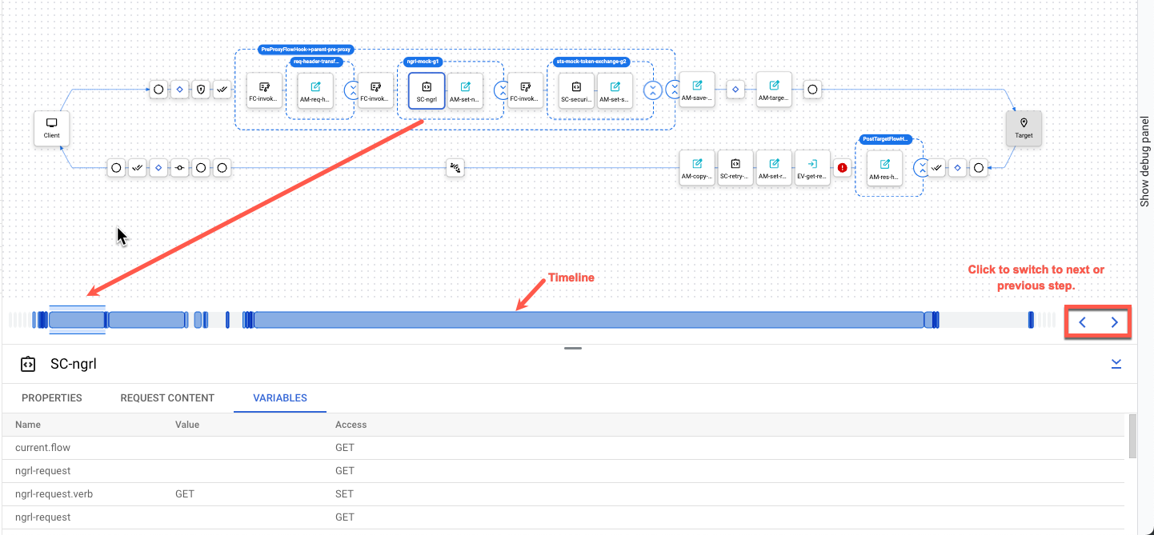Click the Show debug panel side label
The height and width of the screenshot is (535, 1154).
[1145, 160]
